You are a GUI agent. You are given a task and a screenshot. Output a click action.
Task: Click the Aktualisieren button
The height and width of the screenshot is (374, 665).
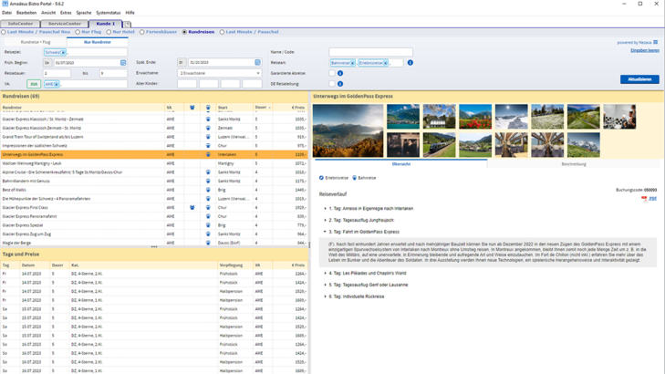(639, 79)
